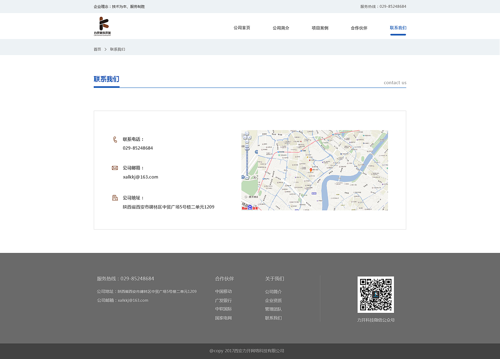Screen dimensions: 500x359
Task: Click the building icon beside 公司地址
Action: [114, 198]
